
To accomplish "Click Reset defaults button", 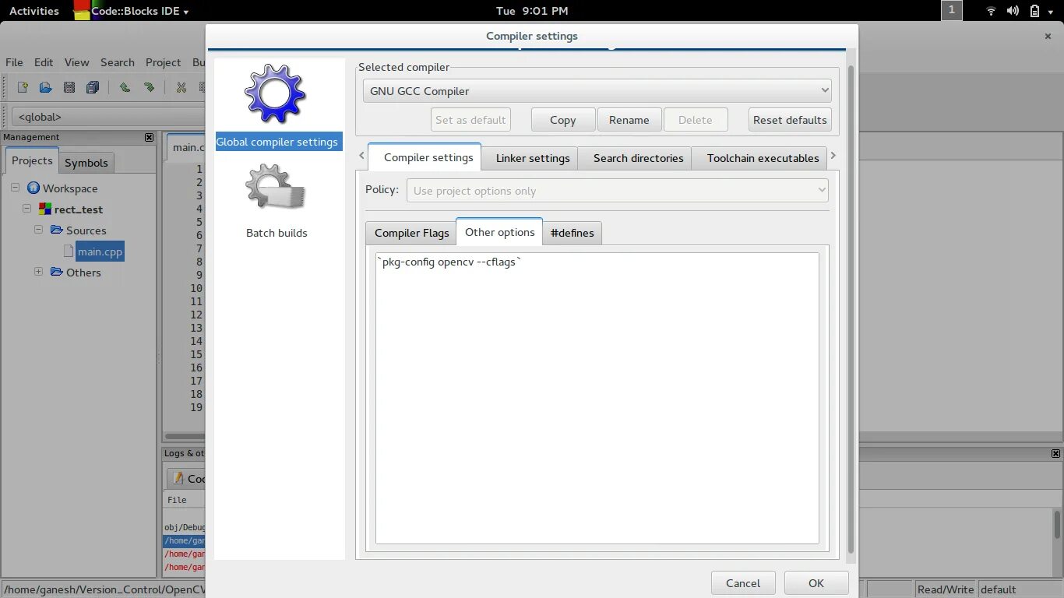I will 789,120.
